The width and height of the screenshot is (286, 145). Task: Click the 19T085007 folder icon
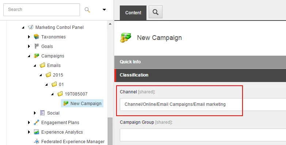pyautogui.click(x=60, y=94)
